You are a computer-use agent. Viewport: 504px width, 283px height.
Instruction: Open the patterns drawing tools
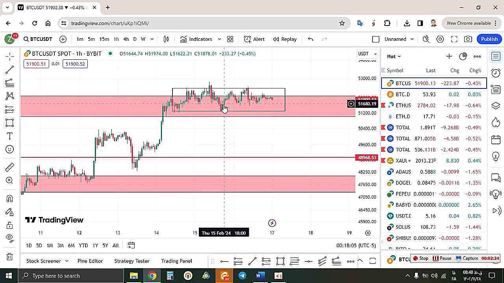pyautogui.click(x=10, y=96)
